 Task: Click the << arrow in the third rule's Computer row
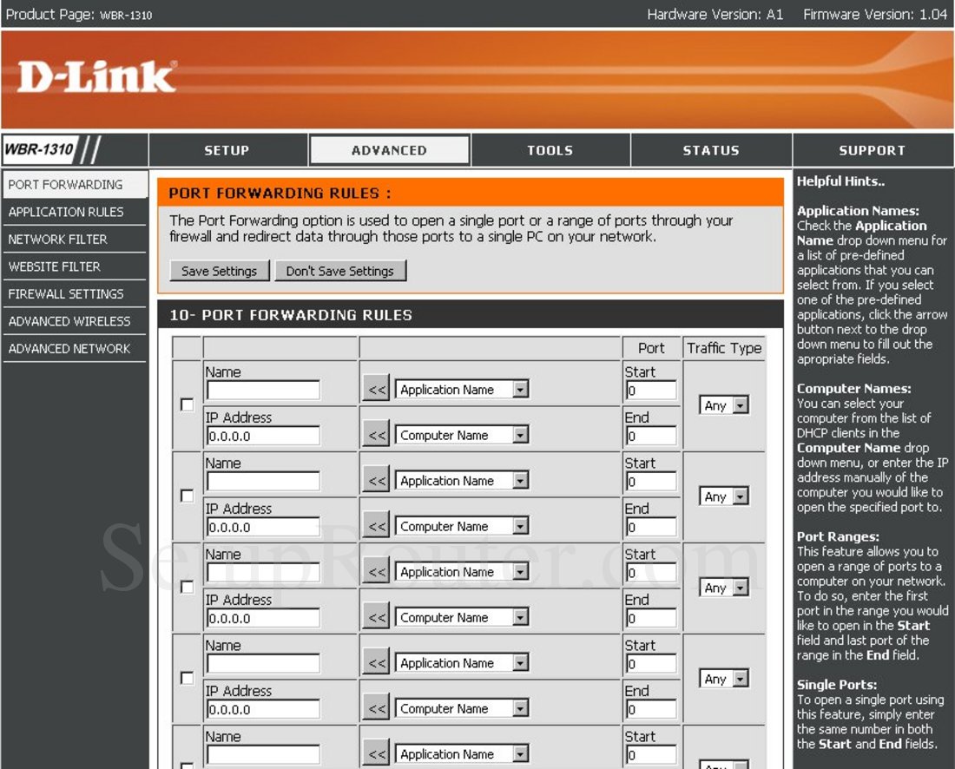376,617
